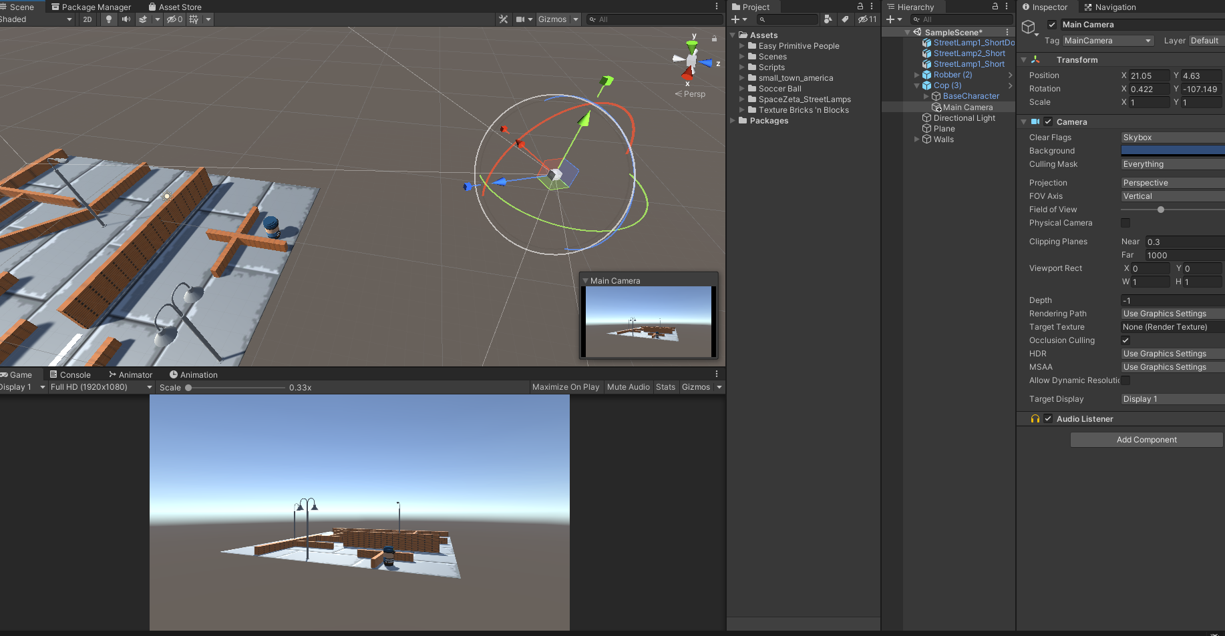Enable the Physical Camera checkbox
This screenshot has width=1225, height=636.
[1125, 223]
